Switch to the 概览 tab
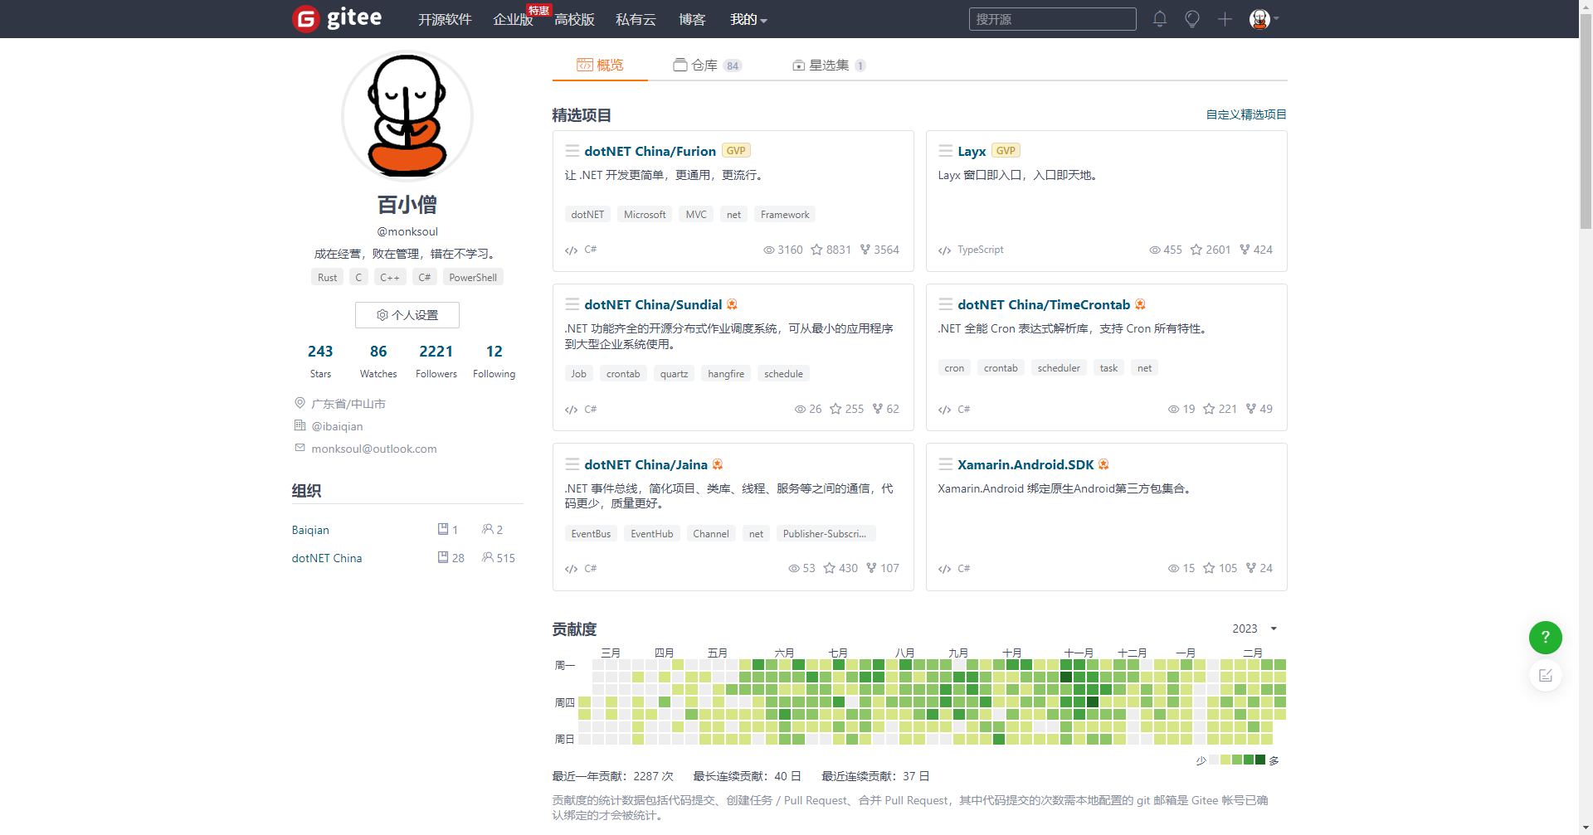 click(x=600, y=65)
